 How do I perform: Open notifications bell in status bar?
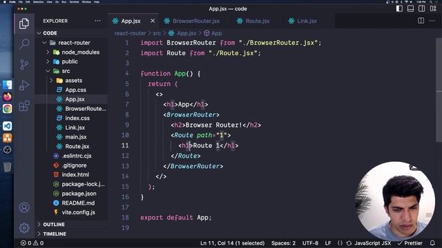coord(432,243)
